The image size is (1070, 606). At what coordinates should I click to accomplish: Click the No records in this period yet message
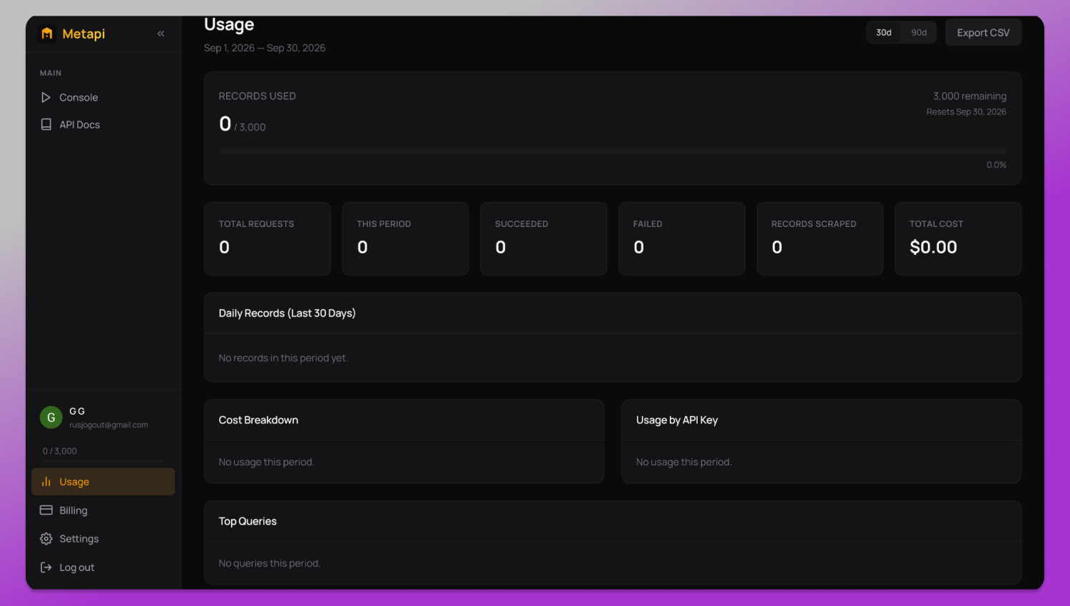tap(283, 358)
